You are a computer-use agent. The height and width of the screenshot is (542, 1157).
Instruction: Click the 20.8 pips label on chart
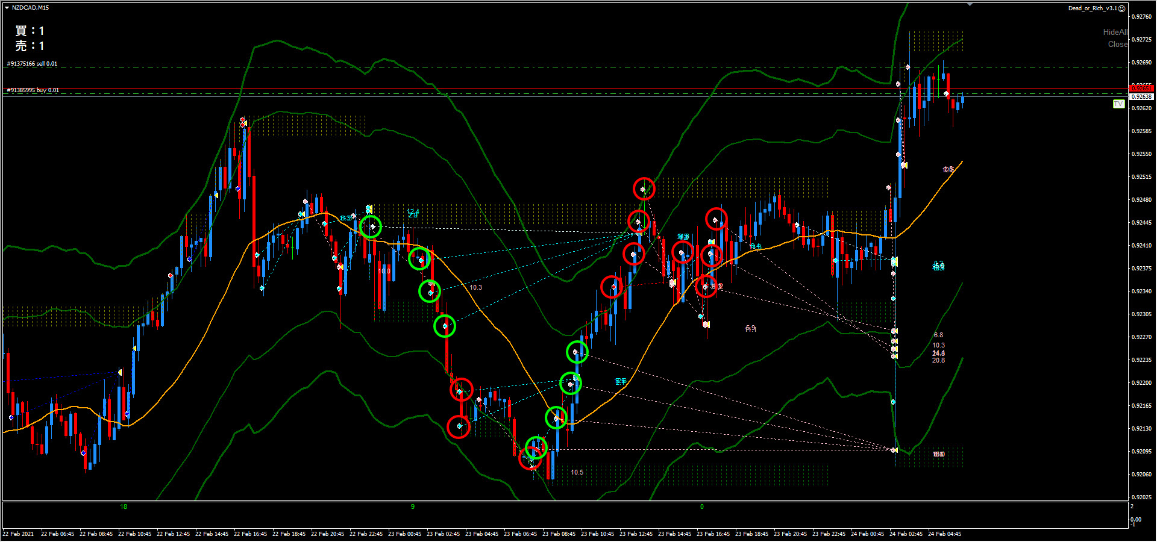click(x=938, y=360)
